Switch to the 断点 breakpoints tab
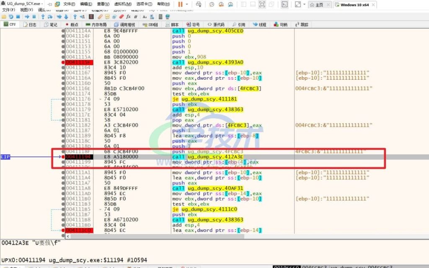Image resolution: width=429 pixels, height=268 pixels. [72, 25]
